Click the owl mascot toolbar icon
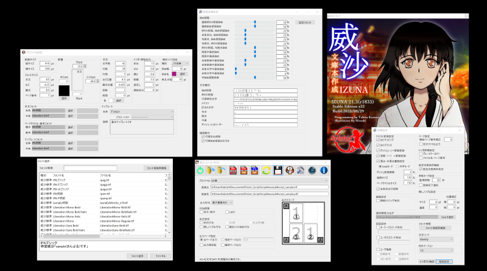 click(290, 171)
